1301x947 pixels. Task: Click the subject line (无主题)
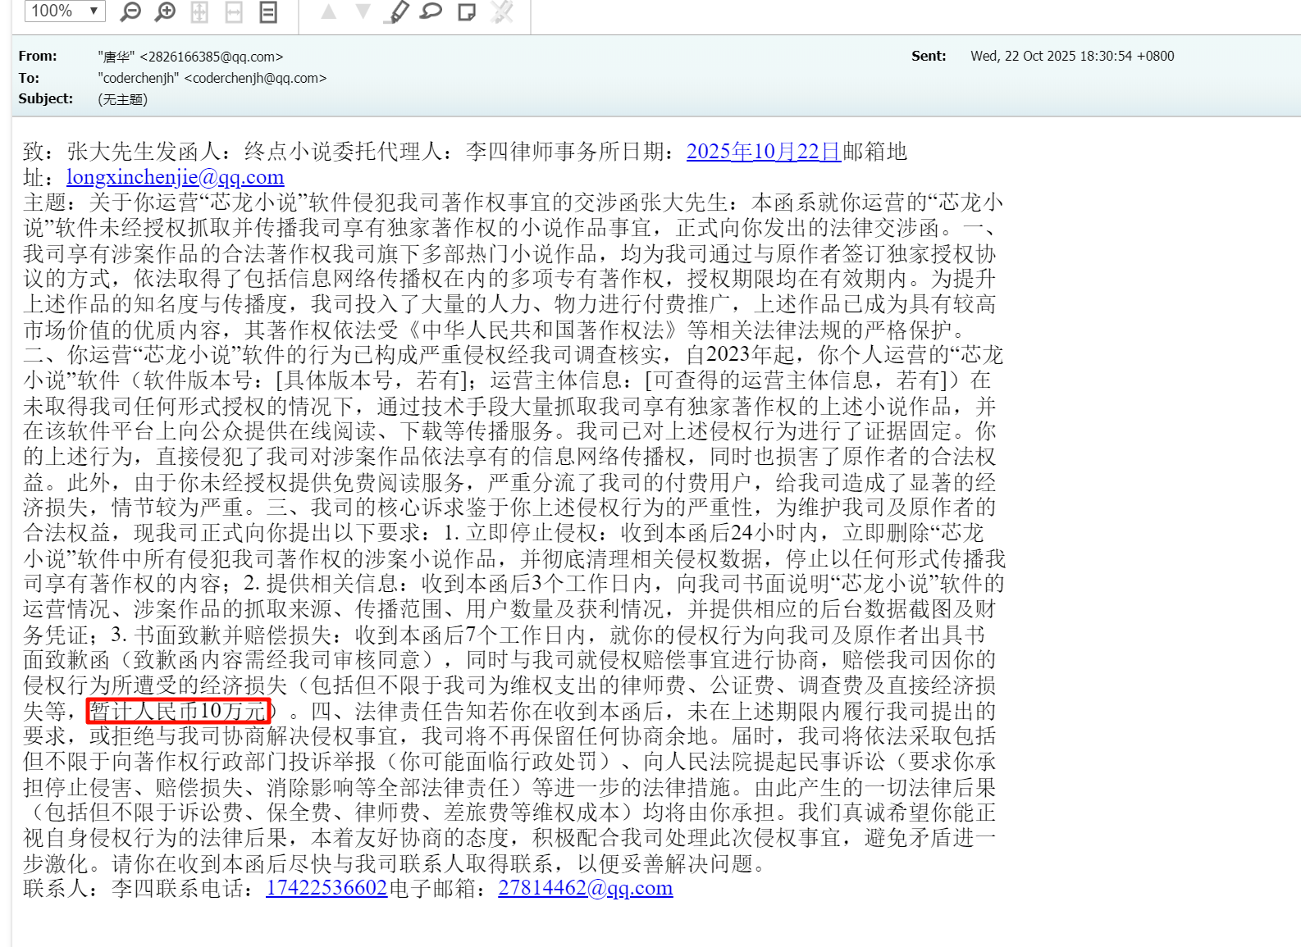pyautogui.click(x=122, y=99)
